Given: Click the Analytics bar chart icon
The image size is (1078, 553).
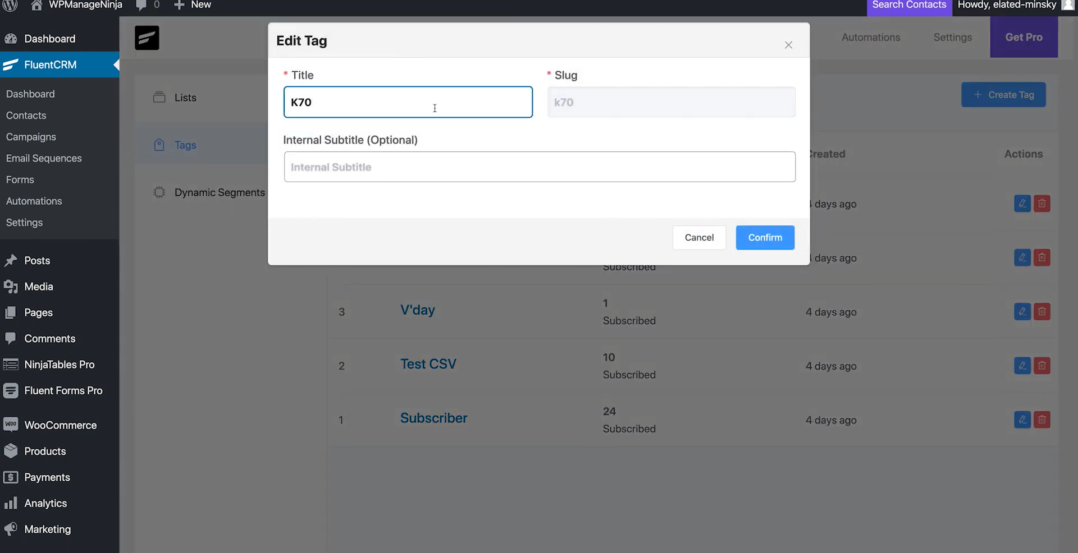Looking at the screenshot, I should tap(11, 503).
